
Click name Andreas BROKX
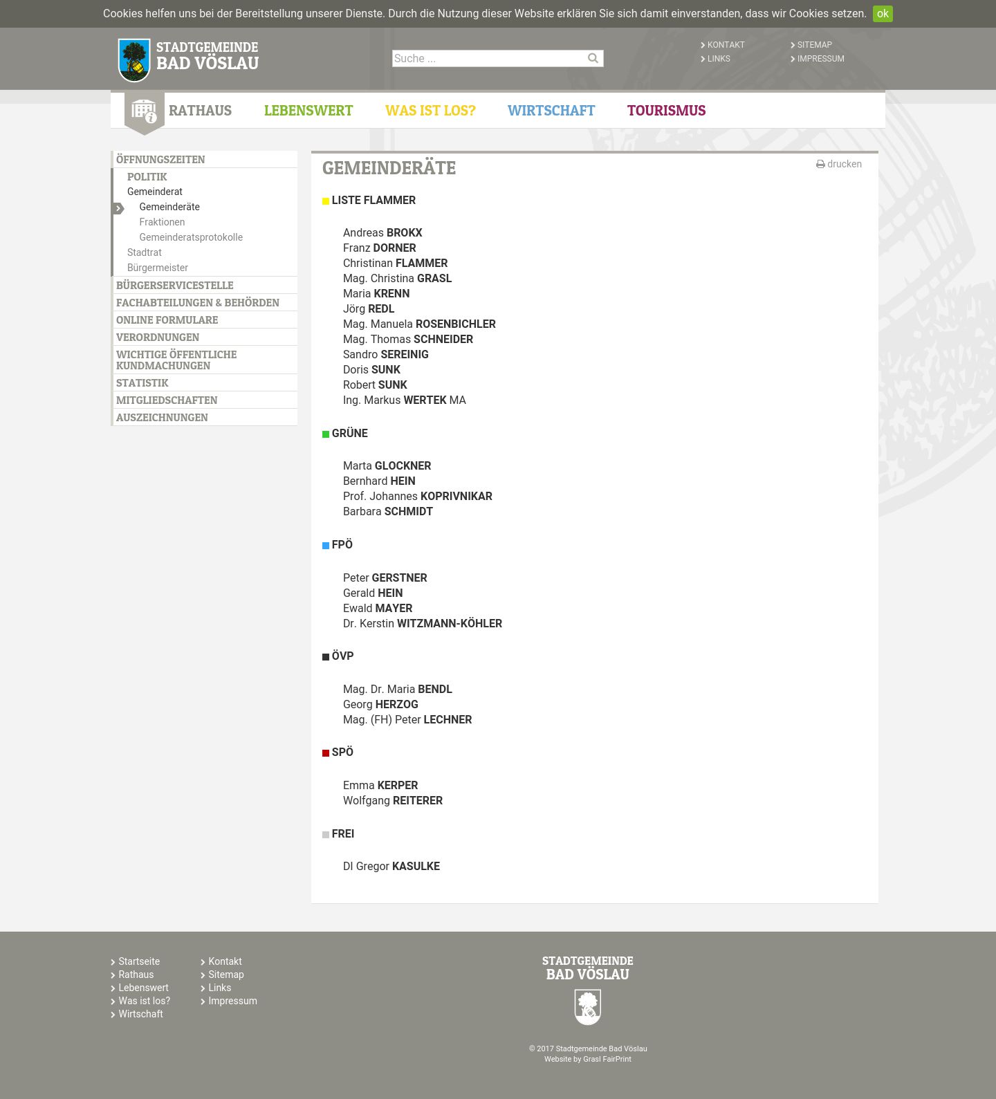click(x=382, y=233)
